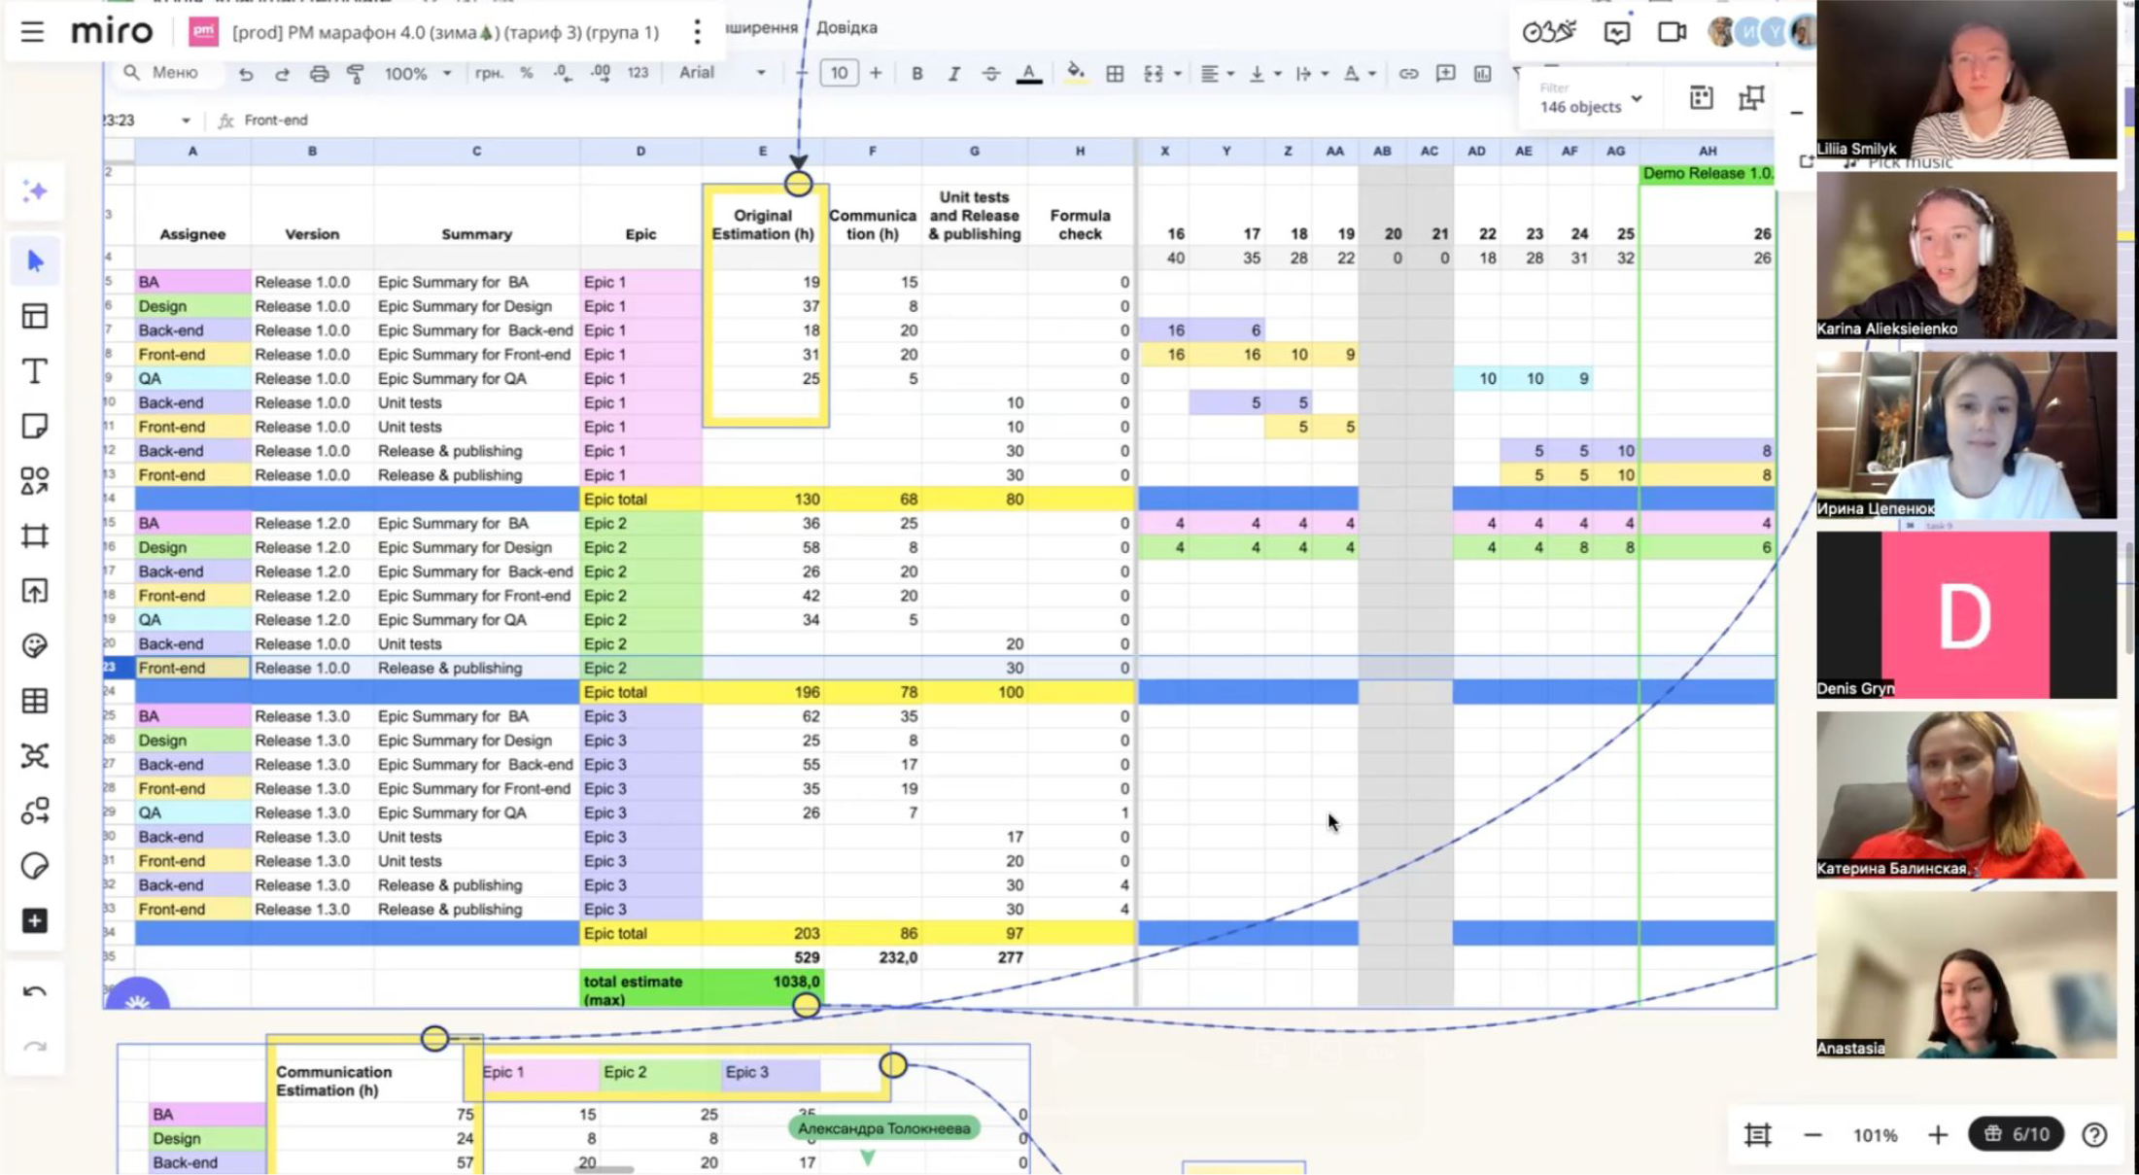The image size is (2139, 1175).
Task: Open Miro AI sparkle tool in sidebar
Action: 35,190
